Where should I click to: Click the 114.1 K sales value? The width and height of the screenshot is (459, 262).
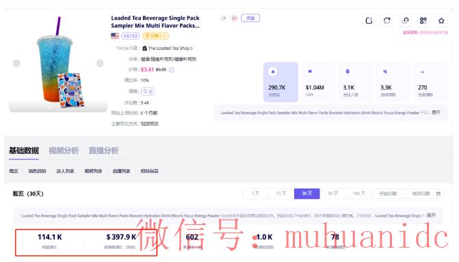click(x=50, y=237)
